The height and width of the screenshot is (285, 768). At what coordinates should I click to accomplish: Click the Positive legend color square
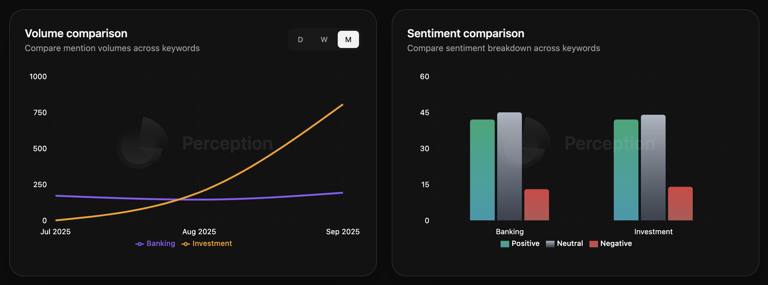tap(505, 244)
